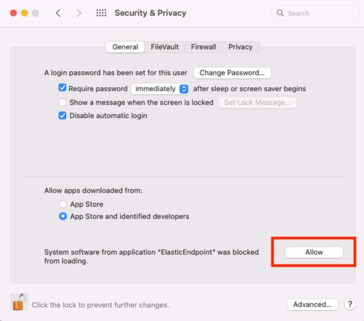Go forward with the right chevron
The image size is (364, 321).
click(x=79, y=13)
